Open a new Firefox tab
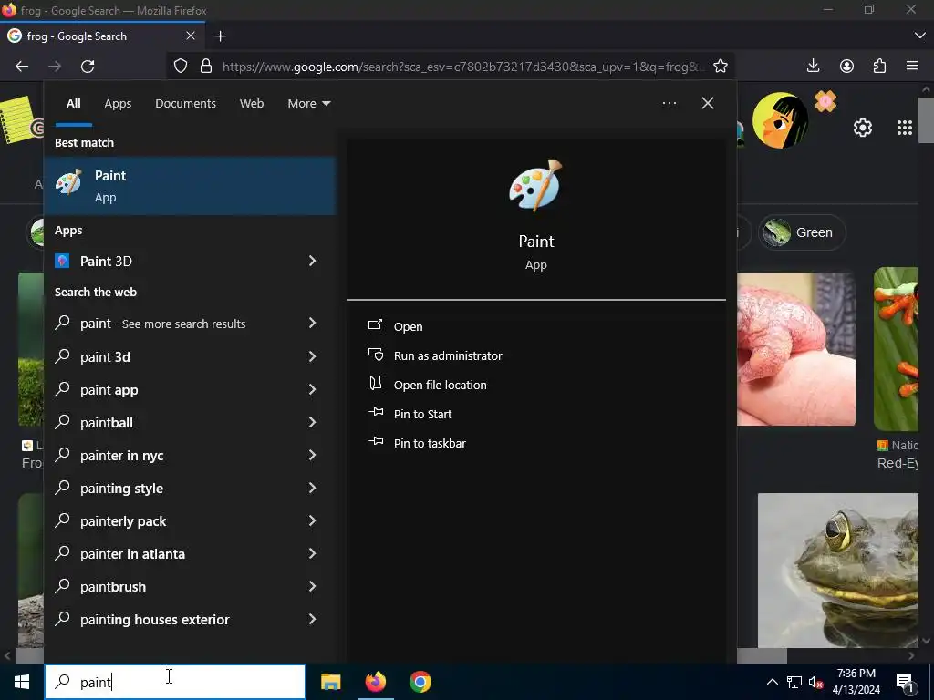Image resolution: width=934 pixels, height=700 pixels. (x=221, y=36)
